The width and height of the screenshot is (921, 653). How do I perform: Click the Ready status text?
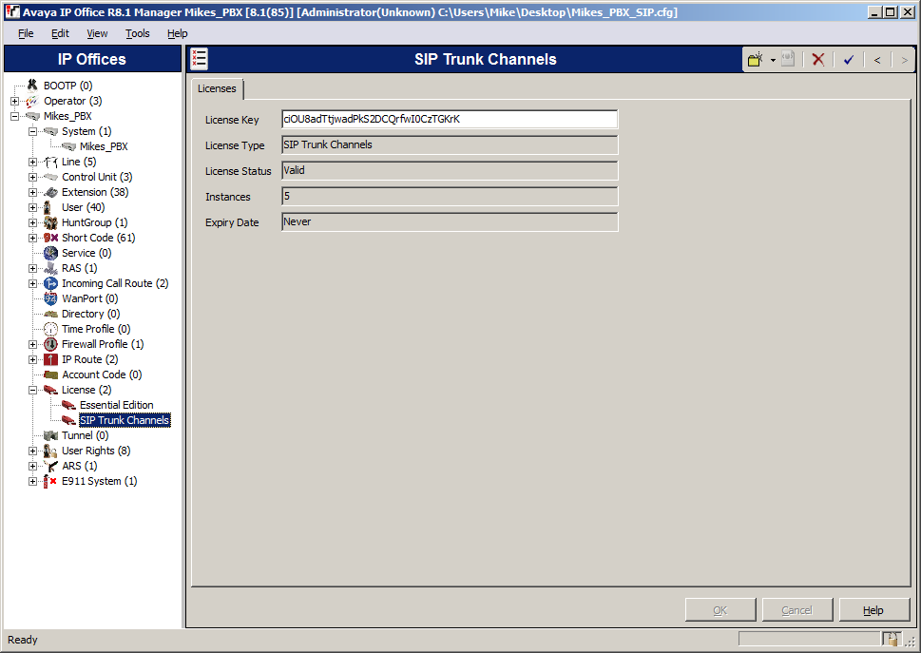[22, 640]
